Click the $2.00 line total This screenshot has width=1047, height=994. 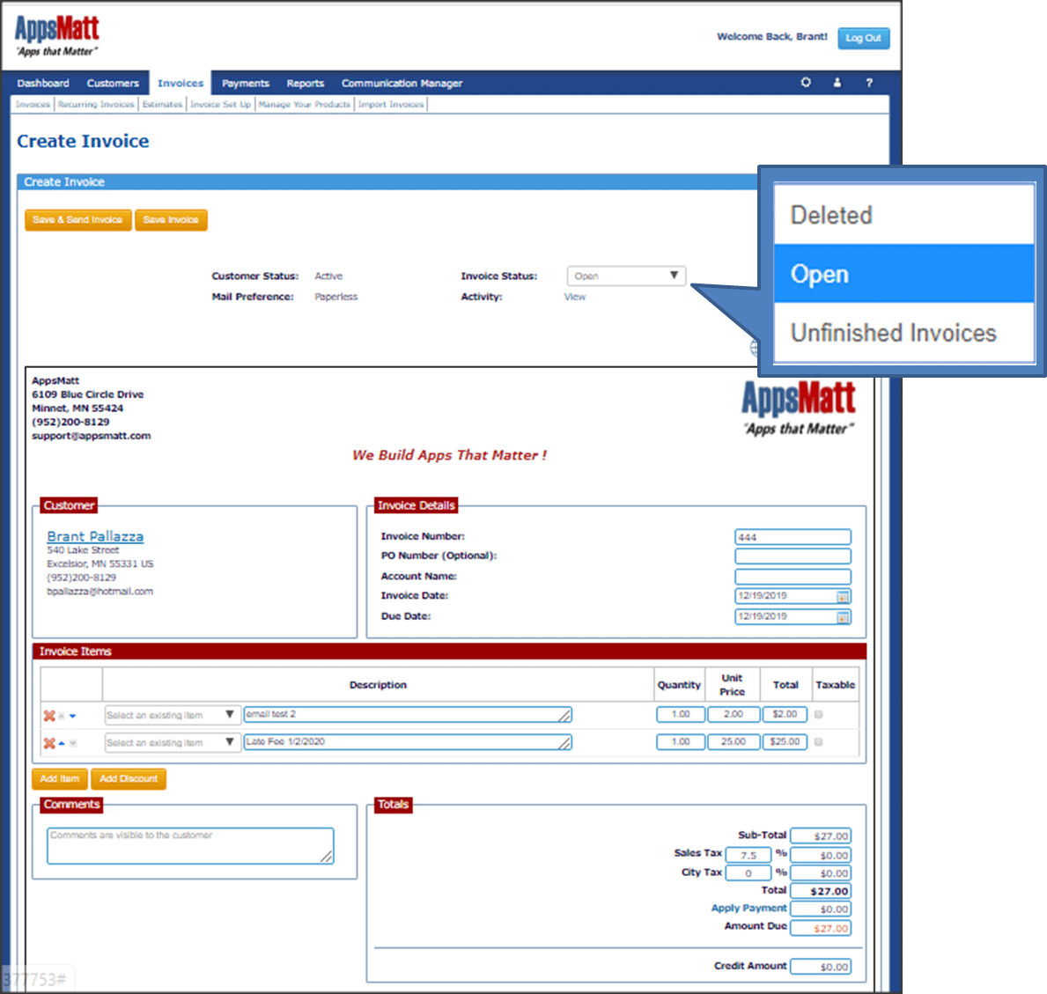click(x=785, y=714)
